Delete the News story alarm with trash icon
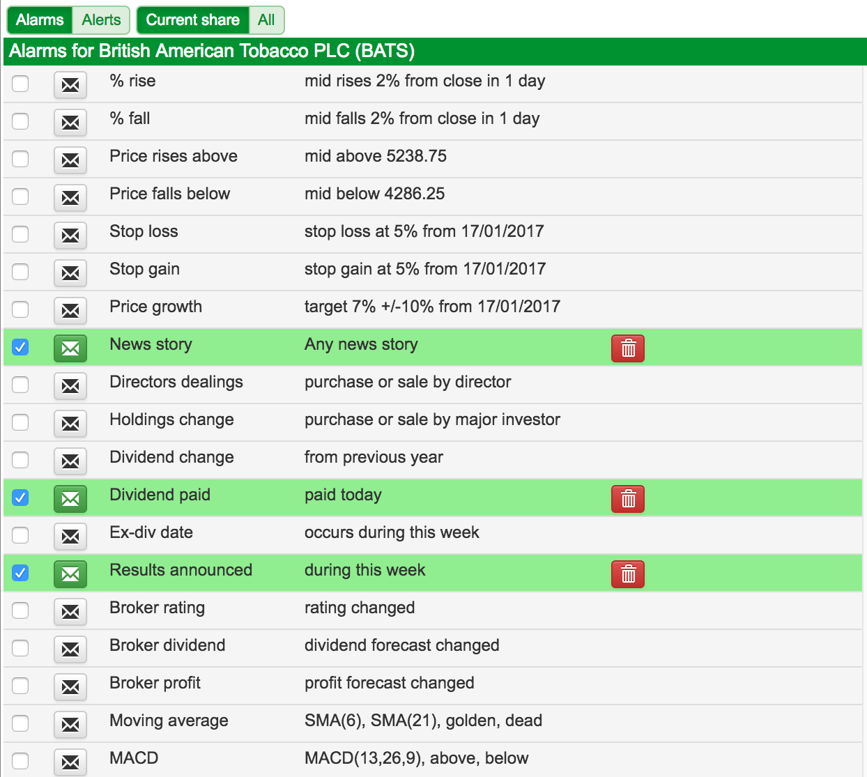Screen dimensions: 867x777 (628, 348)
